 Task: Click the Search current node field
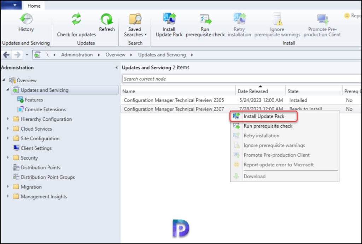point(241,79)
